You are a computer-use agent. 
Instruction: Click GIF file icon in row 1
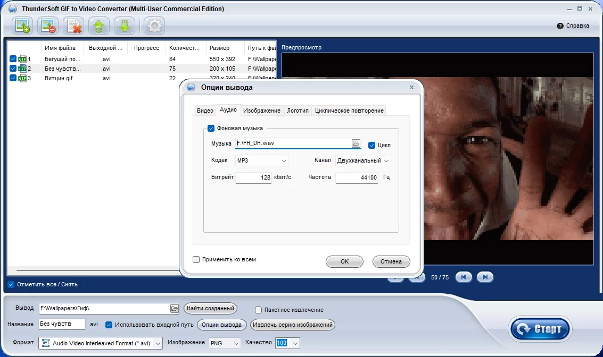point(22,59)
